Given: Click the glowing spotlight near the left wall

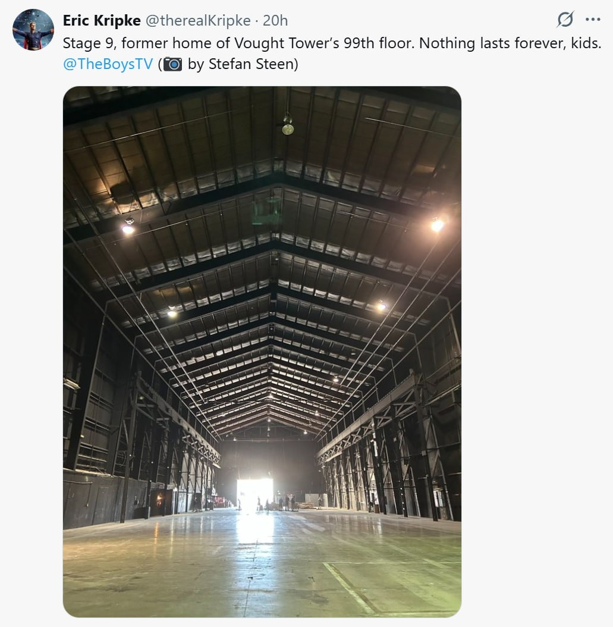Looking at the screenshot, I should point(128,228).
